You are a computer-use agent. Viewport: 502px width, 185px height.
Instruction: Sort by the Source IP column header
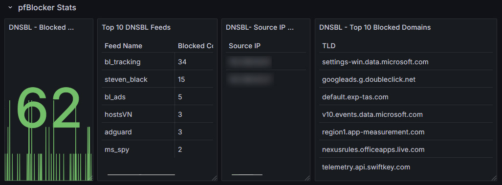[244, 46]
